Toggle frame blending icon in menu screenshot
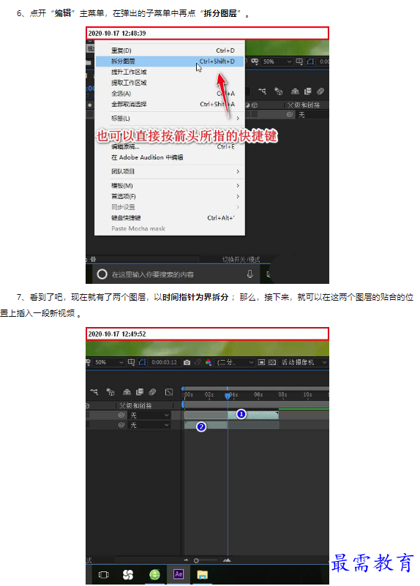The height and width of the screenshot is (586, 420). pyautogui.click(x=308, y=91)
